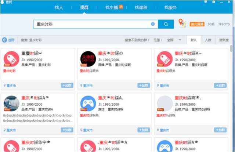The width and height of the screenshot is (235, 152).
Task: Click the 游戏 category label
Action: point(101,109)
